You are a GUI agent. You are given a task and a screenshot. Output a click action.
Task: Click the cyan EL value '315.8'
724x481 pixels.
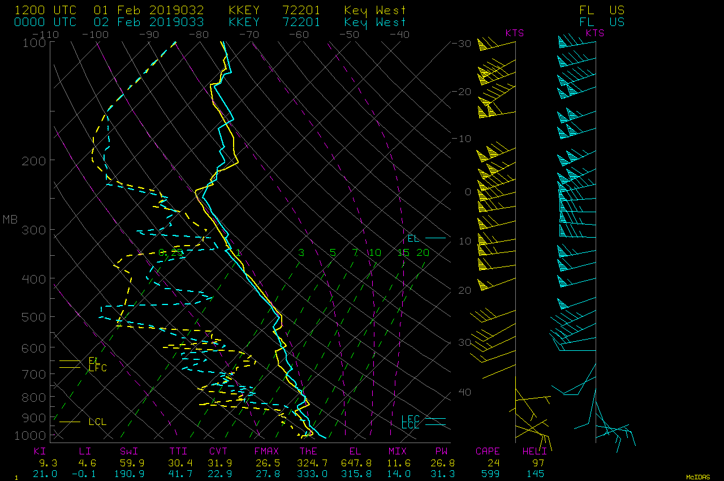tap(356, 474)
